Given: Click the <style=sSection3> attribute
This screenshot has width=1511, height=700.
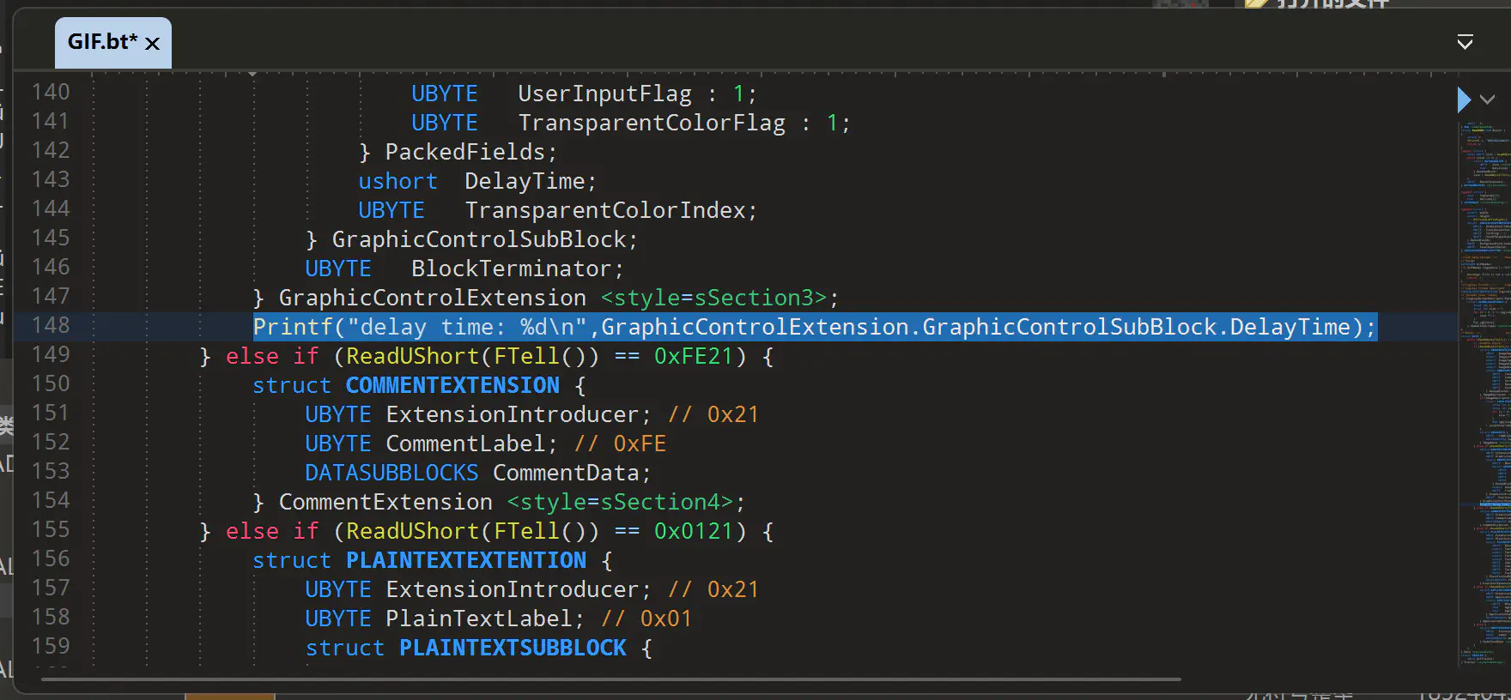Looking at the screenshot, I should point(713,299).
